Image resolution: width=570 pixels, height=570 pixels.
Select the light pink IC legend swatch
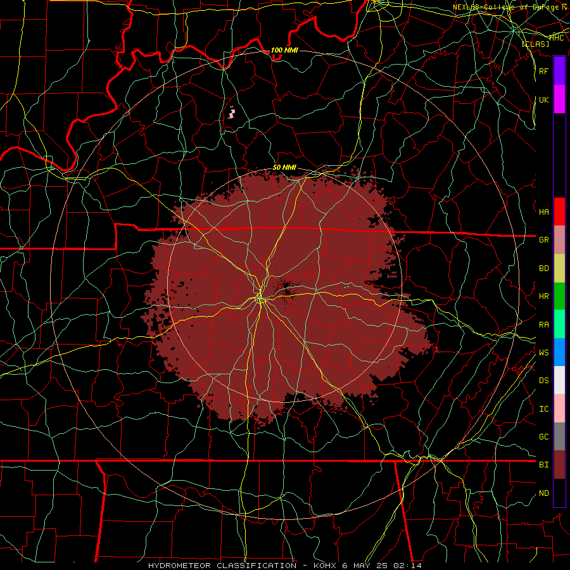[559, 408]
